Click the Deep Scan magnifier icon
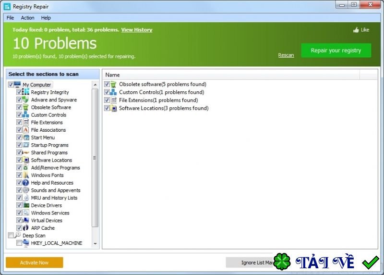This screenshot has height=275, width=384. 17,235
